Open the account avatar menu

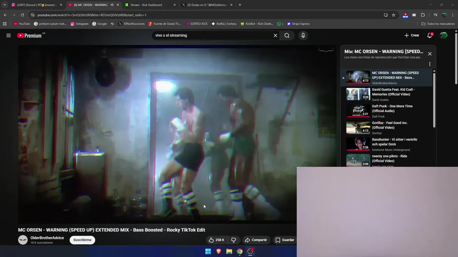[443, 35]
